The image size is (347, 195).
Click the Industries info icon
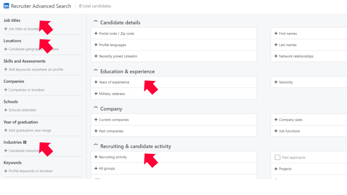click(x=25, y=143)
